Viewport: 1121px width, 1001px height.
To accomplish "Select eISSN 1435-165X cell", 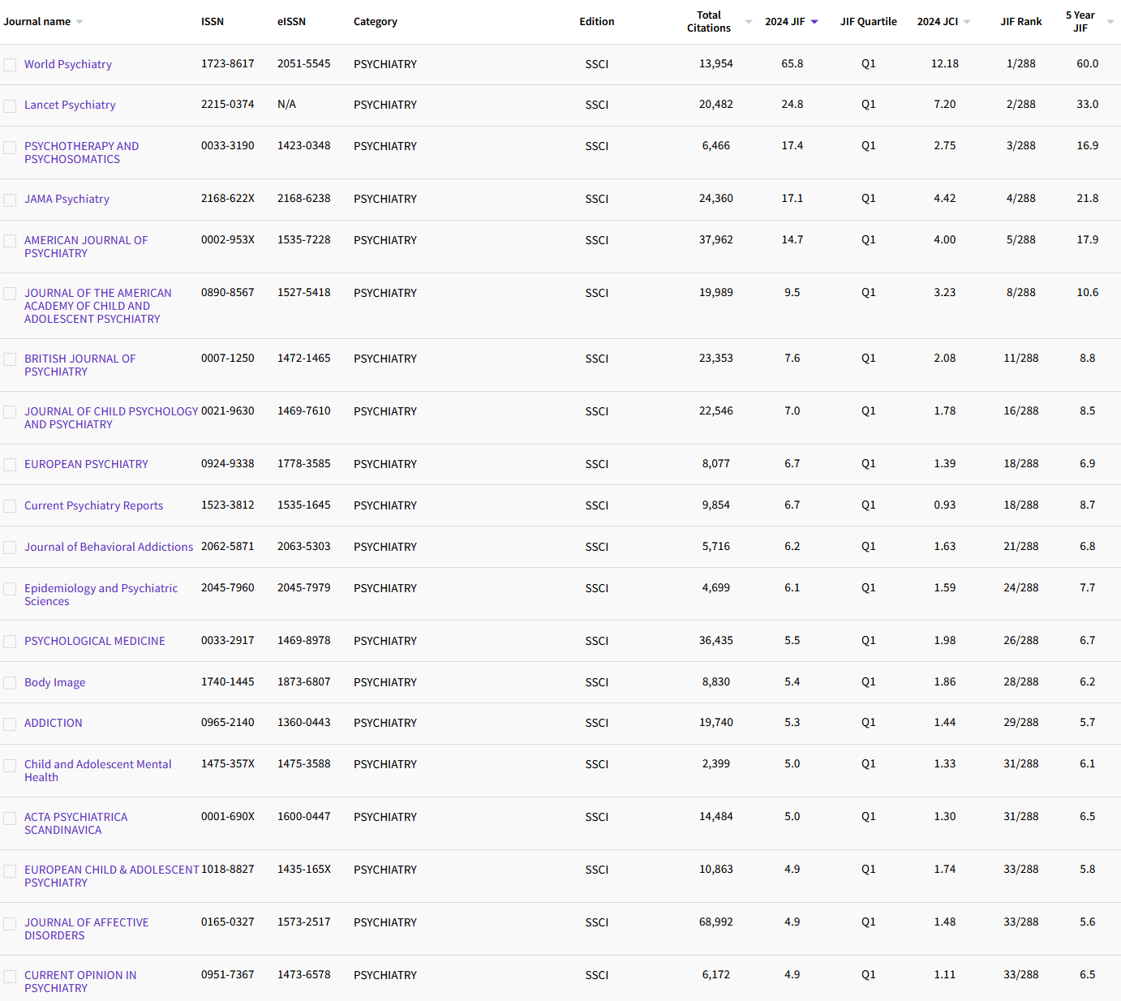I will (x=304, y=869).
